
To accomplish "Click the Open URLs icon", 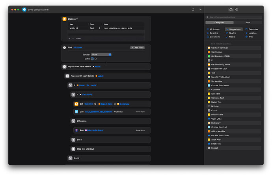I will point(209,119).
